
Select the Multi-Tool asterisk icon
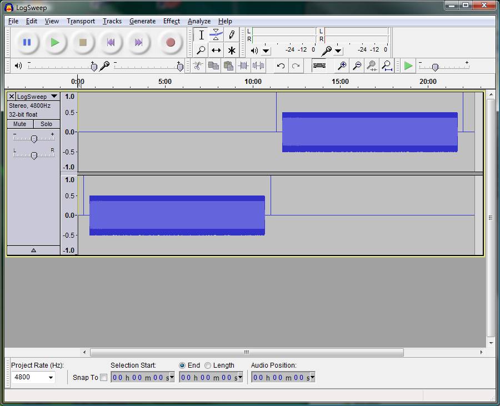(232, 51)
